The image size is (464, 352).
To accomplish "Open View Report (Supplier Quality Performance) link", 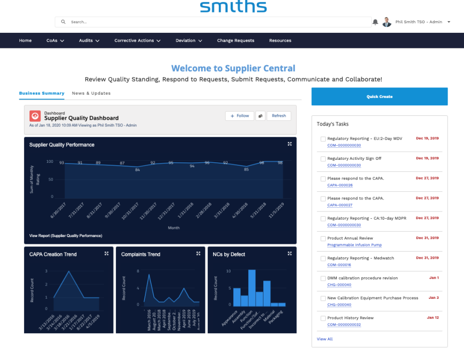I will coord(66,236).
